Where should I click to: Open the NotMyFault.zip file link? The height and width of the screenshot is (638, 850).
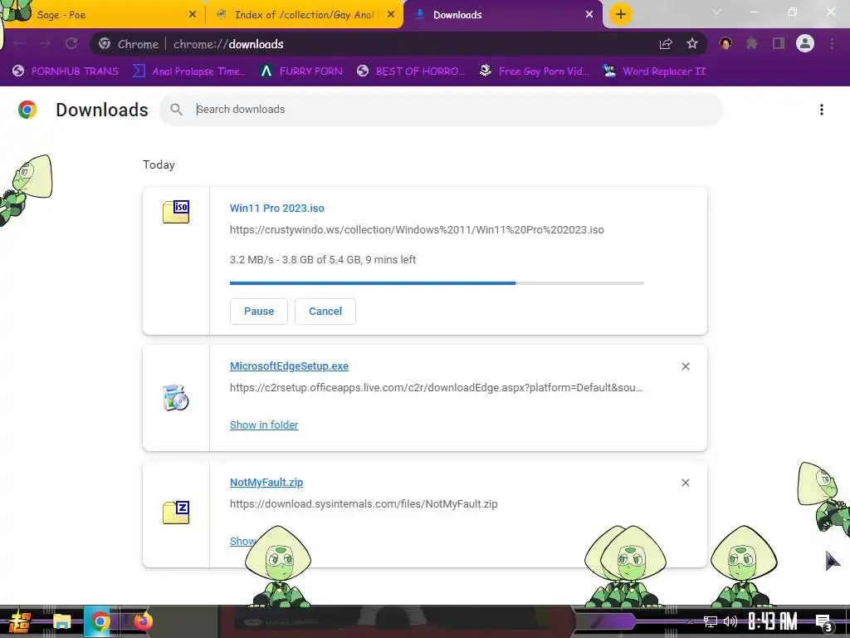[x=266, y=483]
